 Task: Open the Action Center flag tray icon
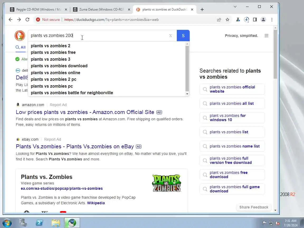(x=264, y=223)
